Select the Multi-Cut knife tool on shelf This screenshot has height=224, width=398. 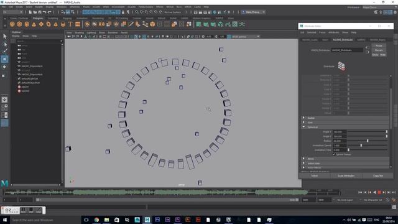131,24
